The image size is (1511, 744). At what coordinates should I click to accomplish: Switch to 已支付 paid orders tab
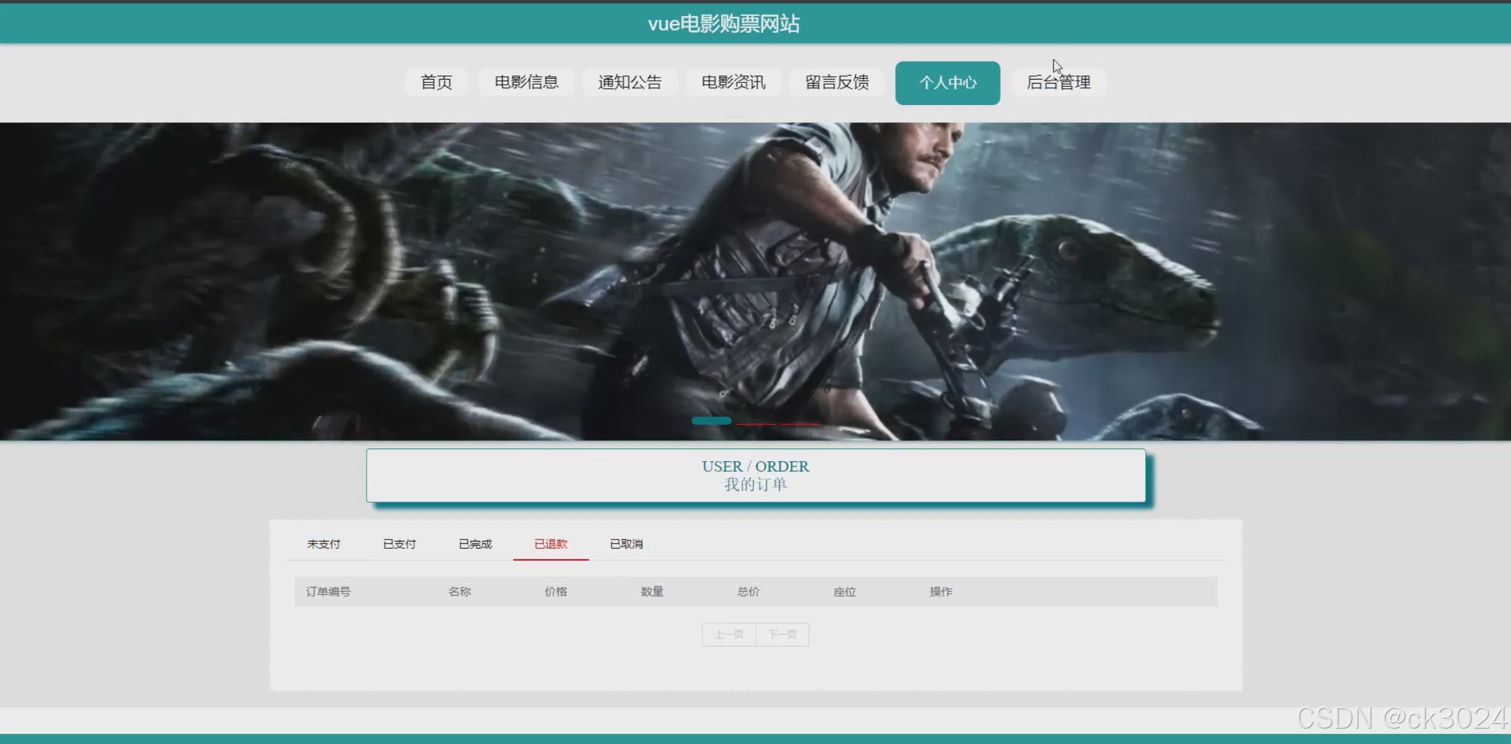tap(399, 544)
